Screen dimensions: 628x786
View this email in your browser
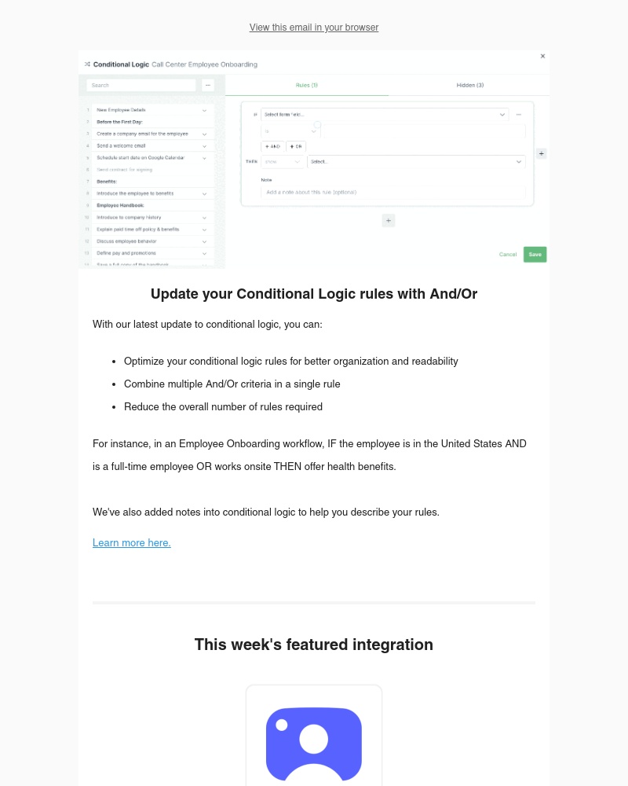coord(314,28)
